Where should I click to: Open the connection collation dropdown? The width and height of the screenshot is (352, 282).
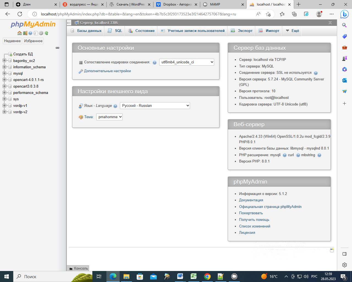click(186, 62)
